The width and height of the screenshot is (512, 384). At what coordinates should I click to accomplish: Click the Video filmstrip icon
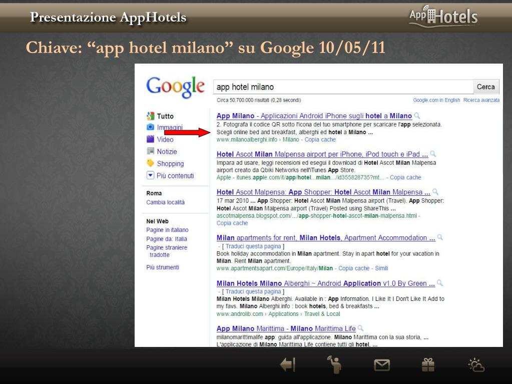coord(150,139)
